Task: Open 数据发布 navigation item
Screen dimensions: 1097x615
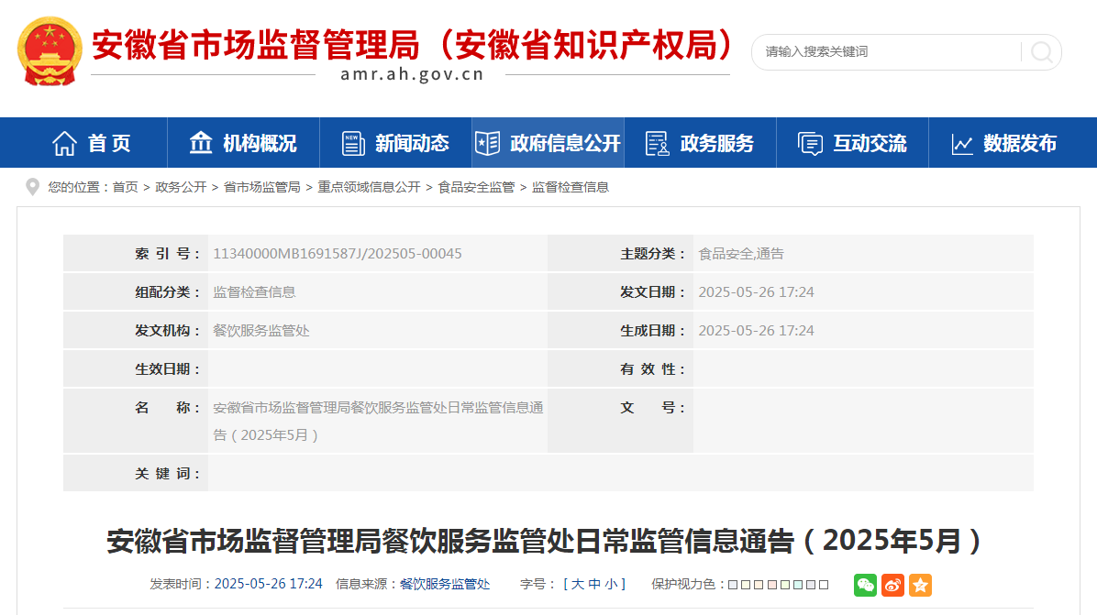Action: click(x=1004, y=143)
